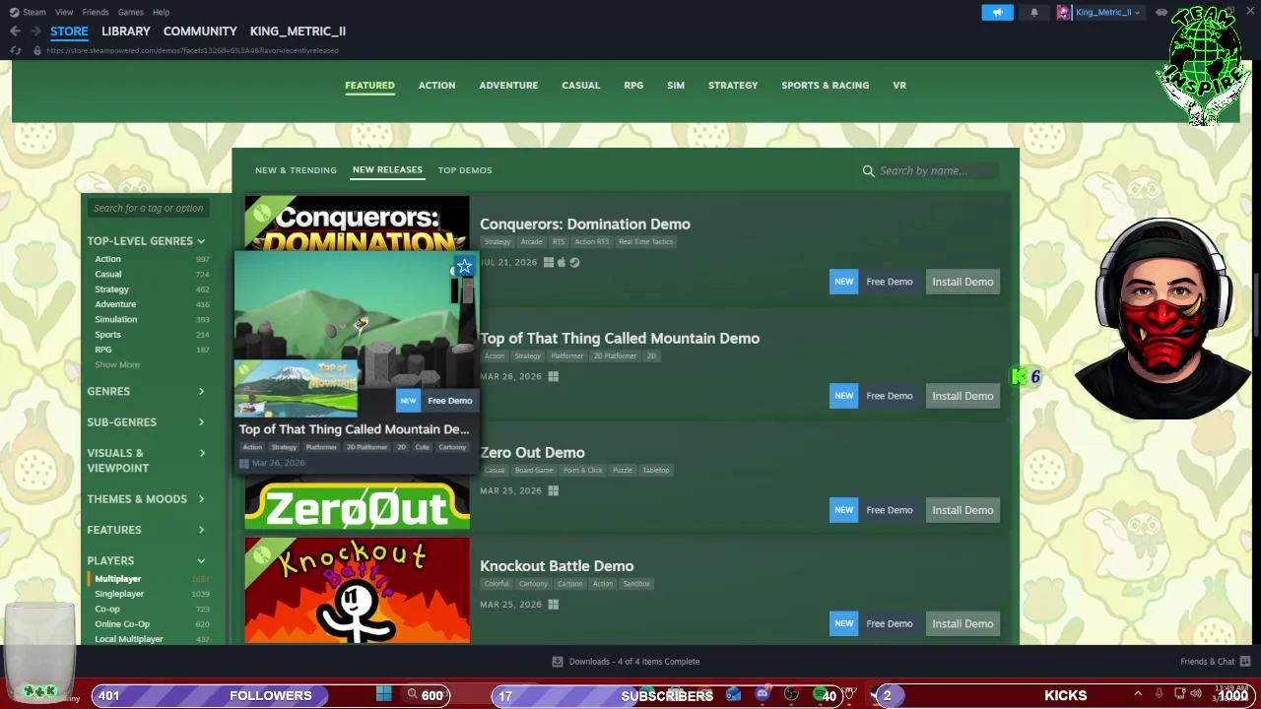The width and height of the screenshot is (1261, 709).
Task: Go back with the left arrow
Action: [15, 32]
